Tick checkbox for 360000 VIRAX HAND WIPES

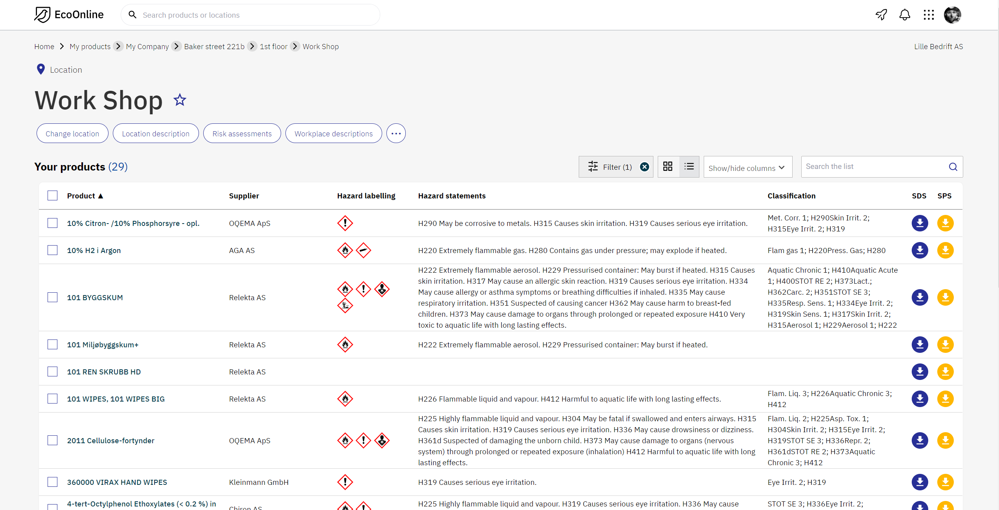(52, 482)
